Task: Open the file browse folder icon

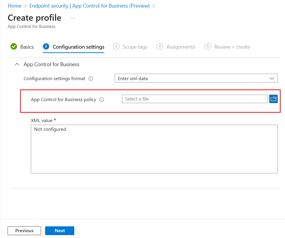Action: [273, 99]
